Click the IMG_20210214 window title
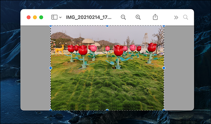The width and height of the screenshot is (211, 124). coord(89,17)
